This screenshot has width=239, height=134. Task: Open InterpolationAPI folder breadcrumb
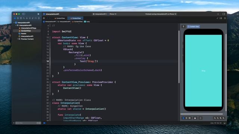[x=64, y=22]
